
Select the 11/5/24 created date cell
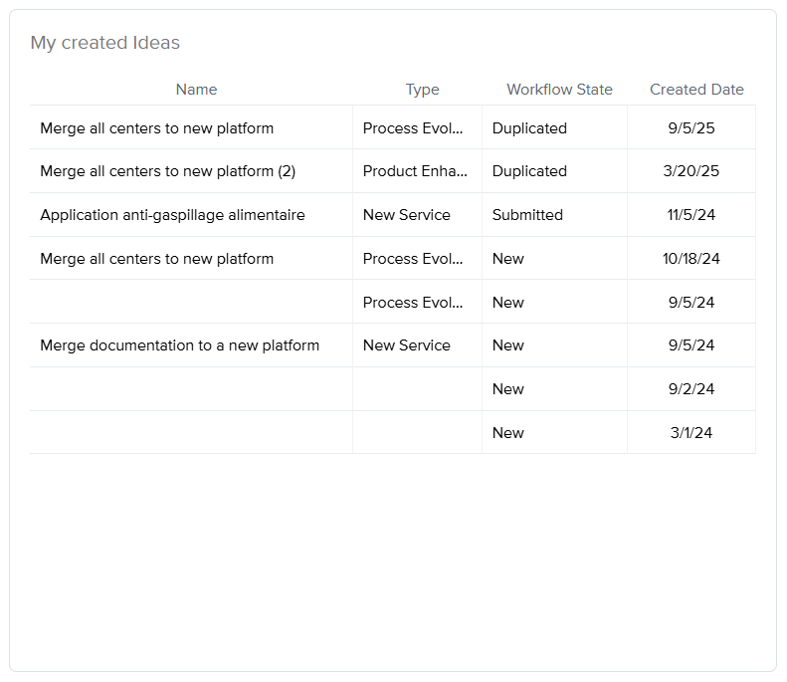click(691, 215)
